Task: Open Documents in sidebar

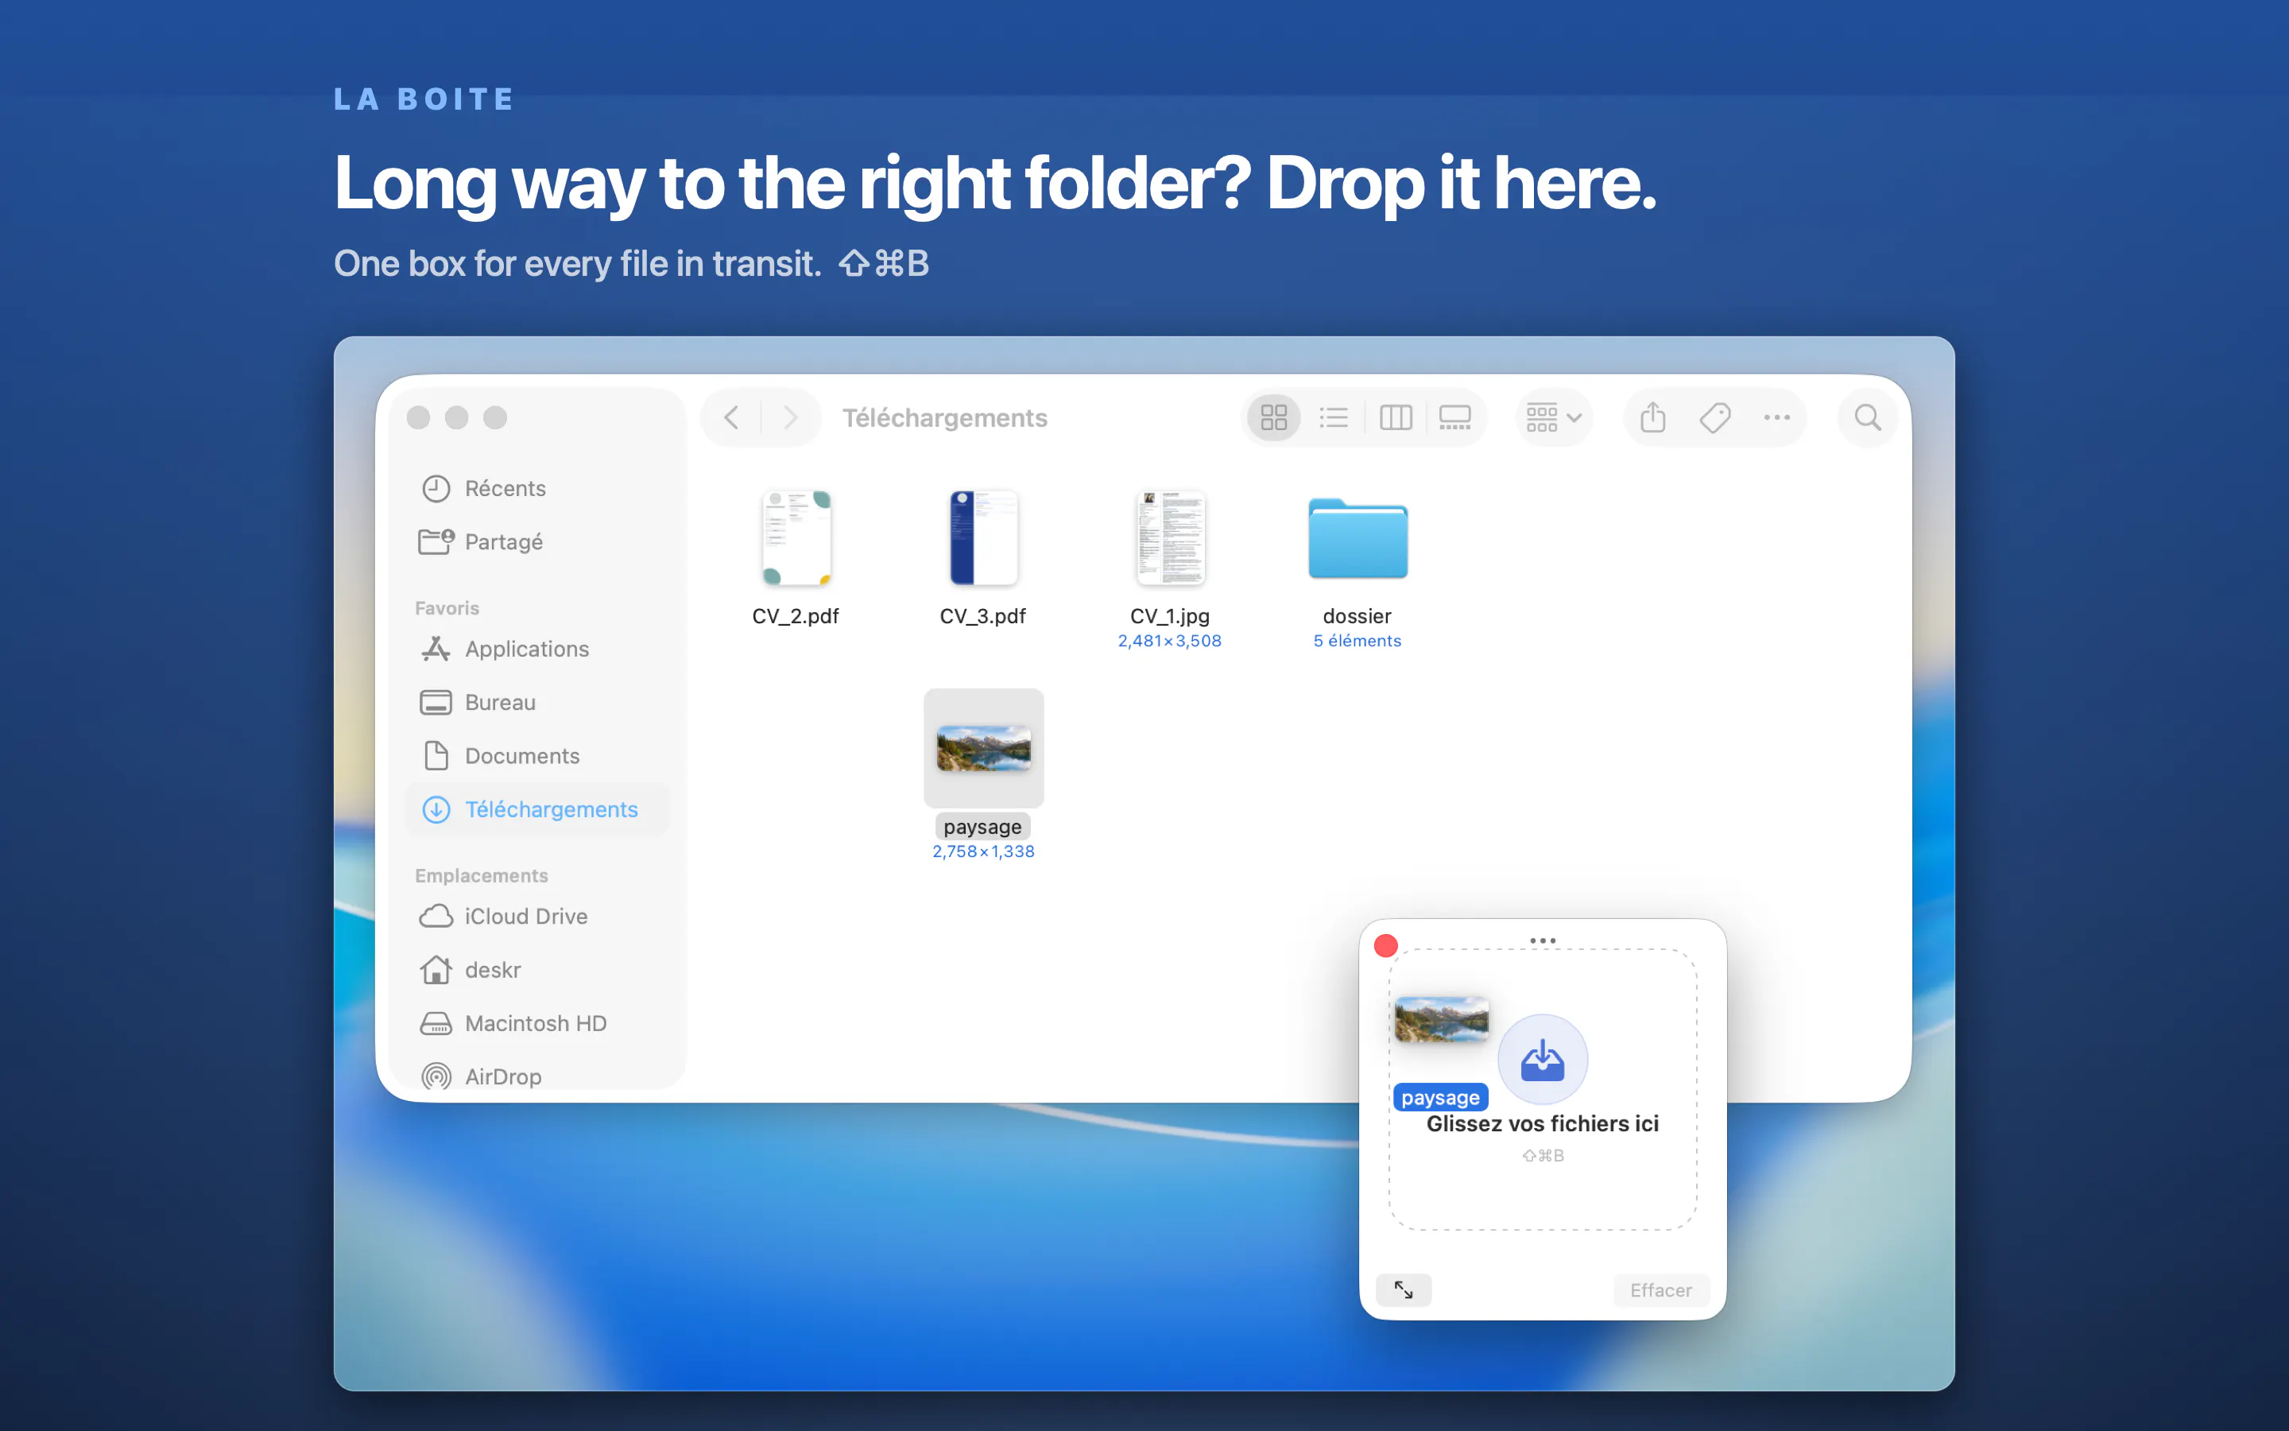Action: click(536, 756)
